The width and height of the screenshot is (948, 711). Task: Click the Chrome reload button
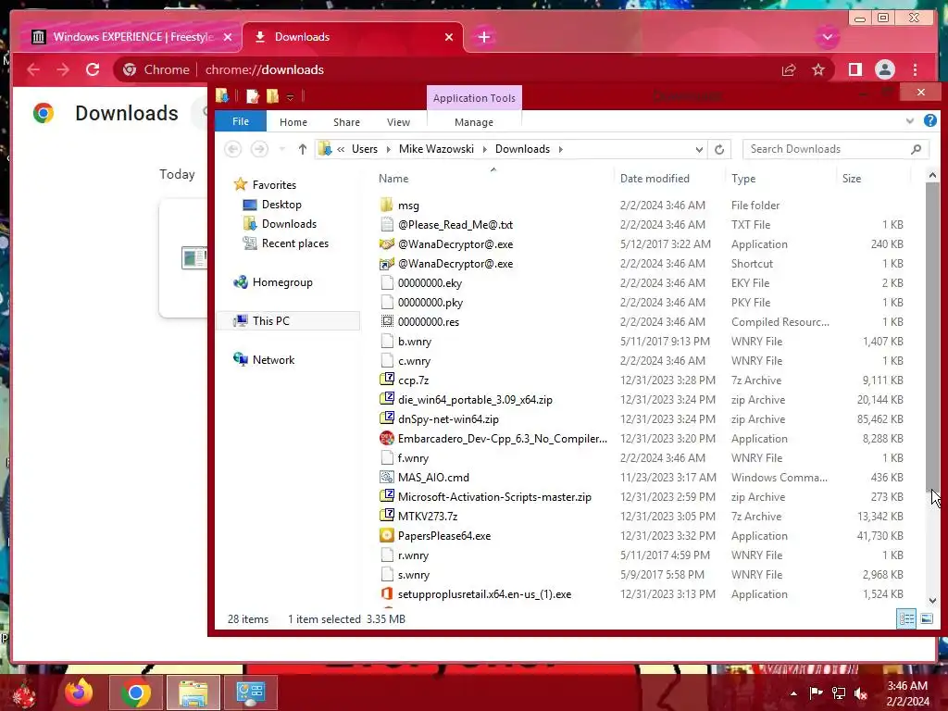[93, 69]
